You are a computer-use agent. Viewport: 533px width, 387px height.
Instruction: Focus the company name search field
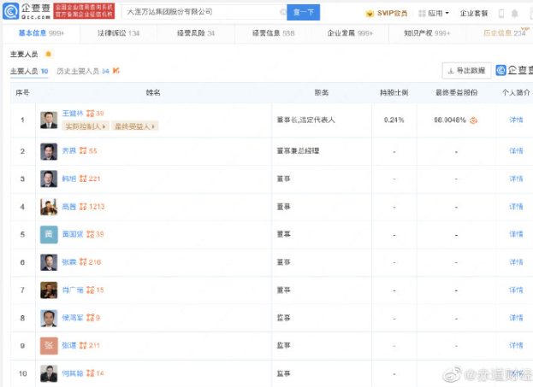click(x=204, y=12)
